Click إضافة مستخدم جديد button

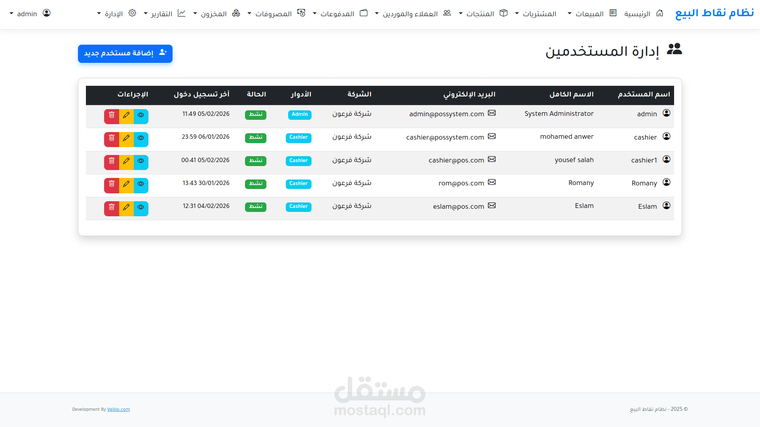(x=125, y=53)
